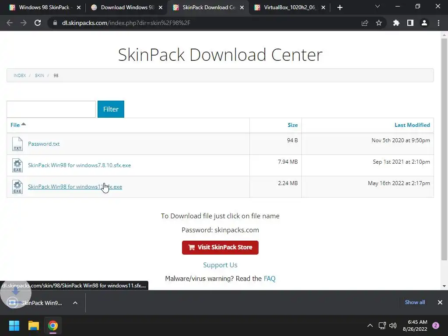Screen dimensions: 448x336
Task: Close the downloads bar
Action: pos(440,302)
